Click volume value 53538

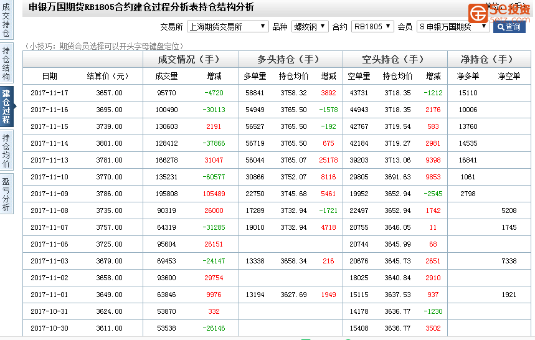point(166,328)
